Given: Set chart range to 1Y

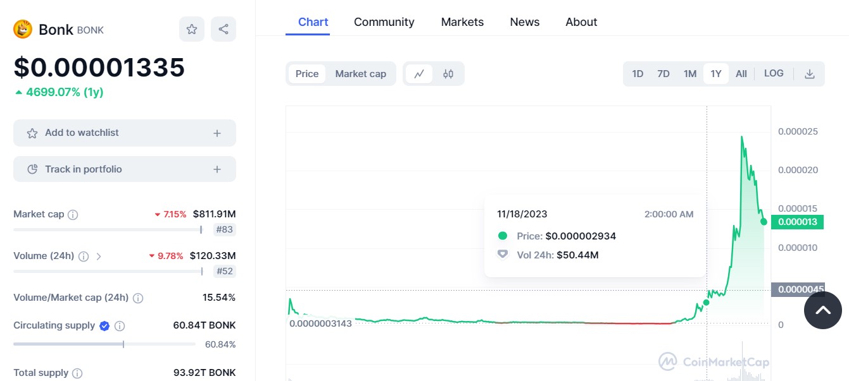Looking at the screenshot, I should click(x=716, y=74).
